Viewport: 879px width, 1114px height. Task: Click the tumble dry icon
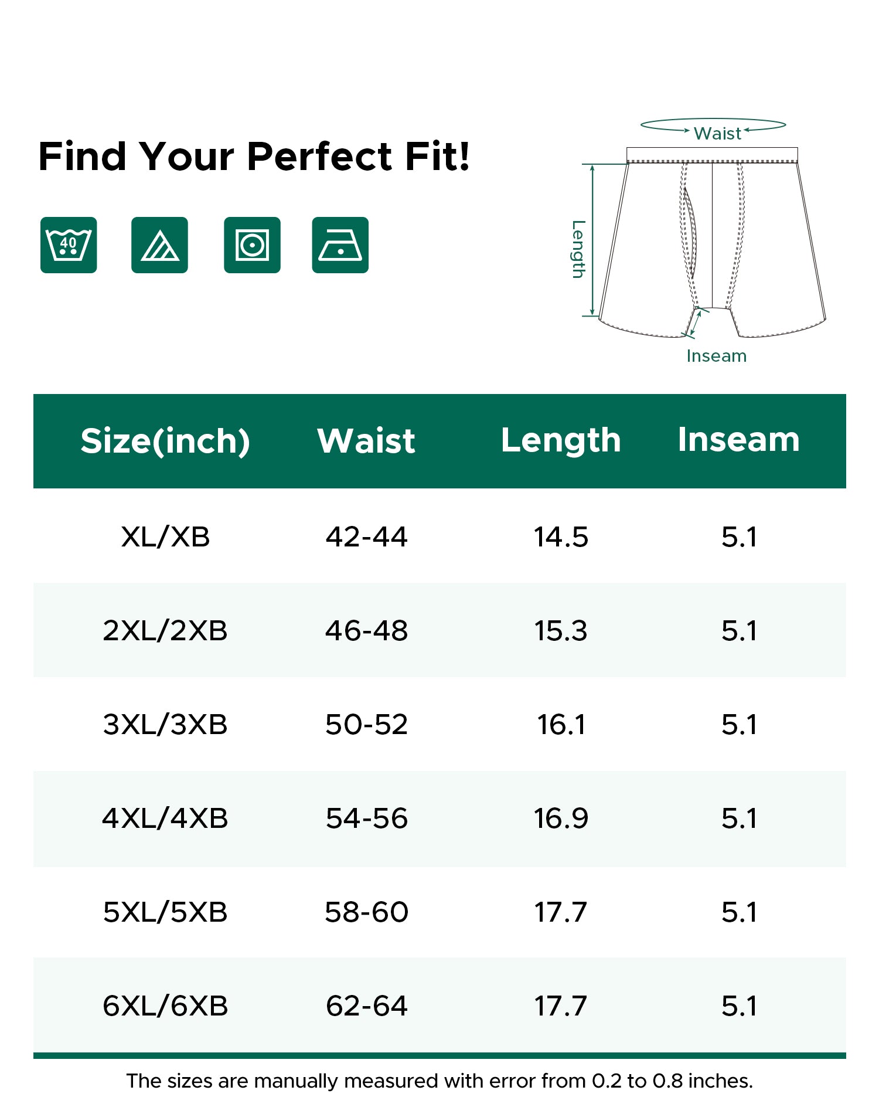click(x=252, y=245)
